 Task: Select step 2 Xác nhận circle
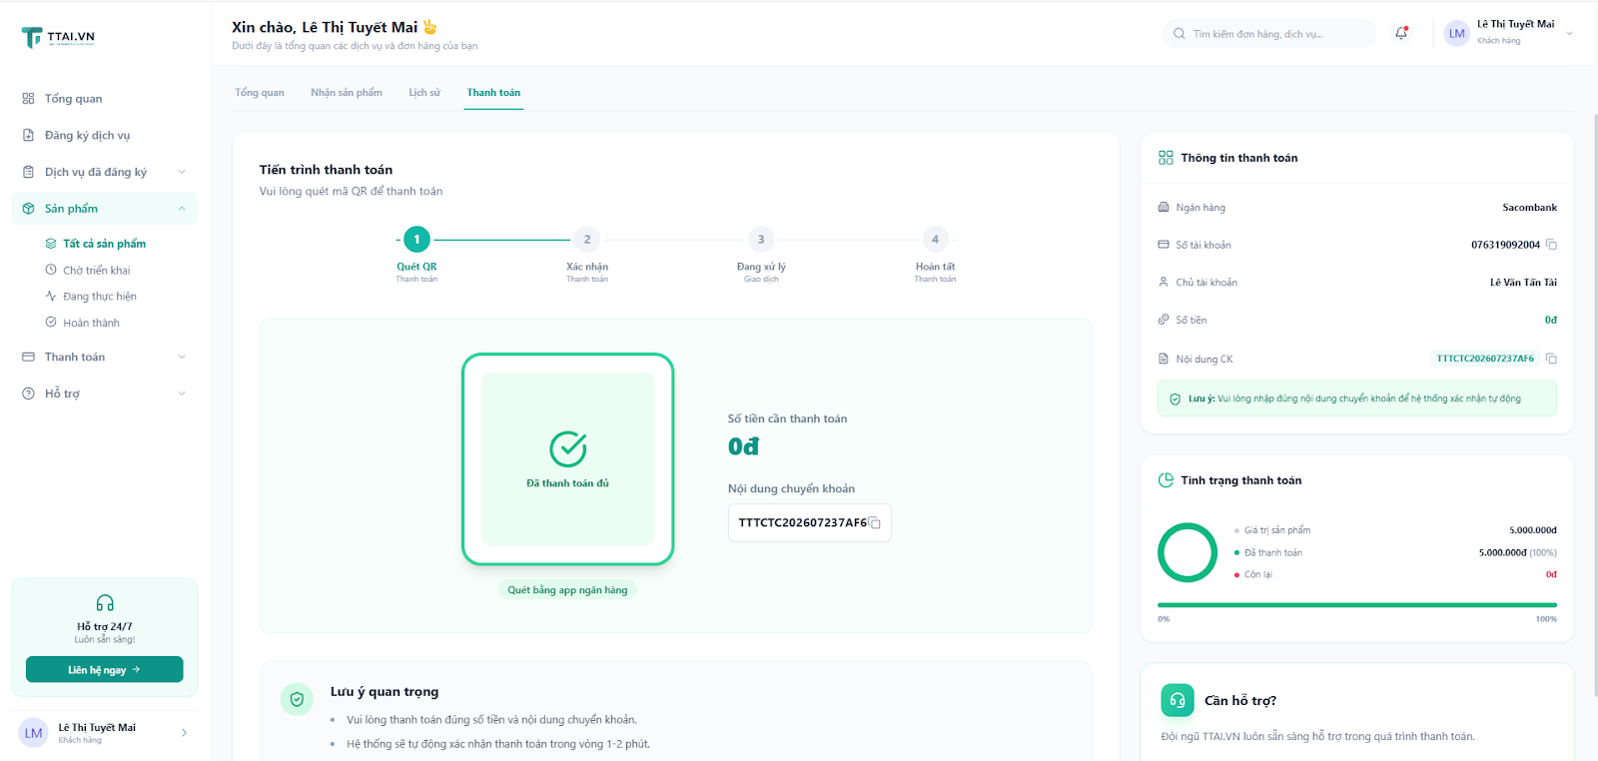(587, 240)
